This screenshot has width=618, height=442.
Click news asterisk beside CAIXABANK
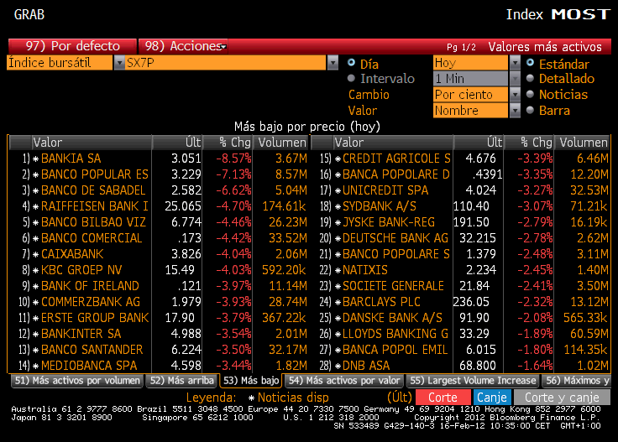(35, 255)
